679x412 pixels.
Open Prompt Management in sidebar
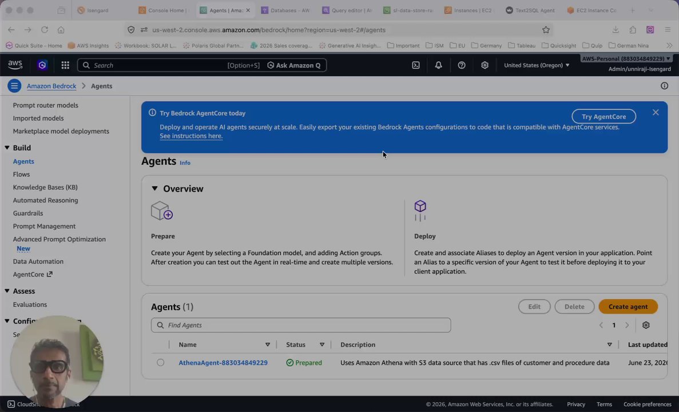tap(44, 226)
